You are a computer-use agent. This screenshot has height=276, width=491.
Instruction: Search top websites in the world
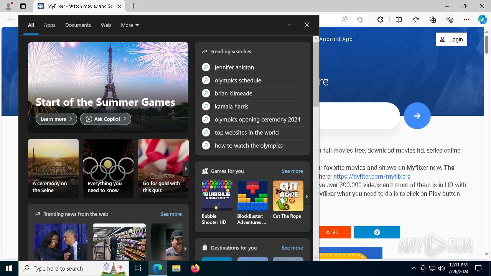(252, 132)
